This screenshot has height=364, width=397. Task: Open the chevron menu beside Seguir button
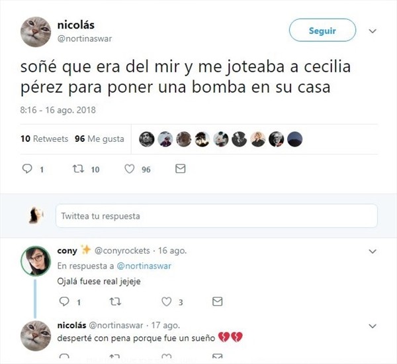[x=373, y=31]
